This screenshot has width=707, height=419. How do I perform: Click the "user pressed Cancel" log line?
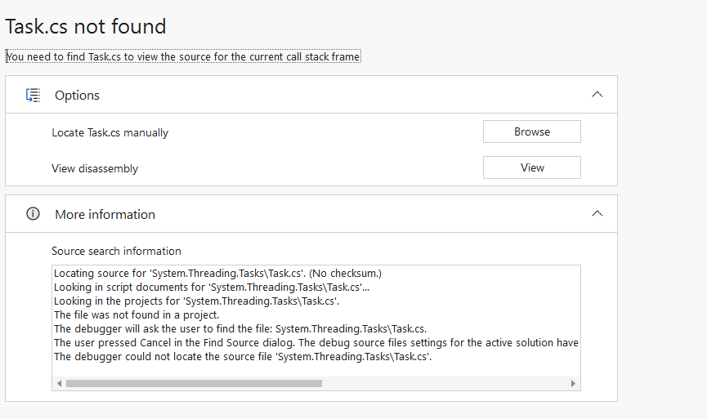coord(315,343)
